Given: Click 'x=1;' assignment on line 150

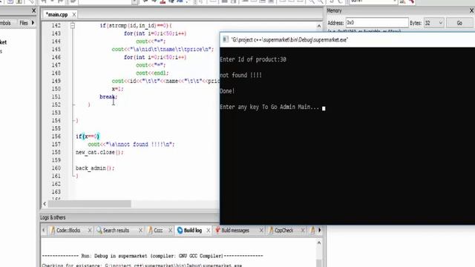Looking at the screenshot, I should point(117,89).
